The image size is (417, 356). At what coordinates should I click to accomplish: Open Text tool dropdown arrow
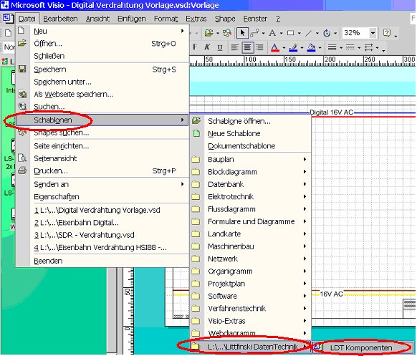pos(281,34)
